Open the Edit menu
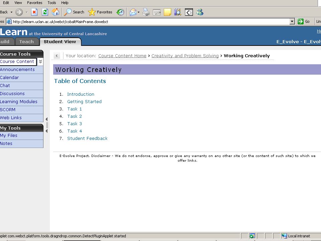 point(6,3)
